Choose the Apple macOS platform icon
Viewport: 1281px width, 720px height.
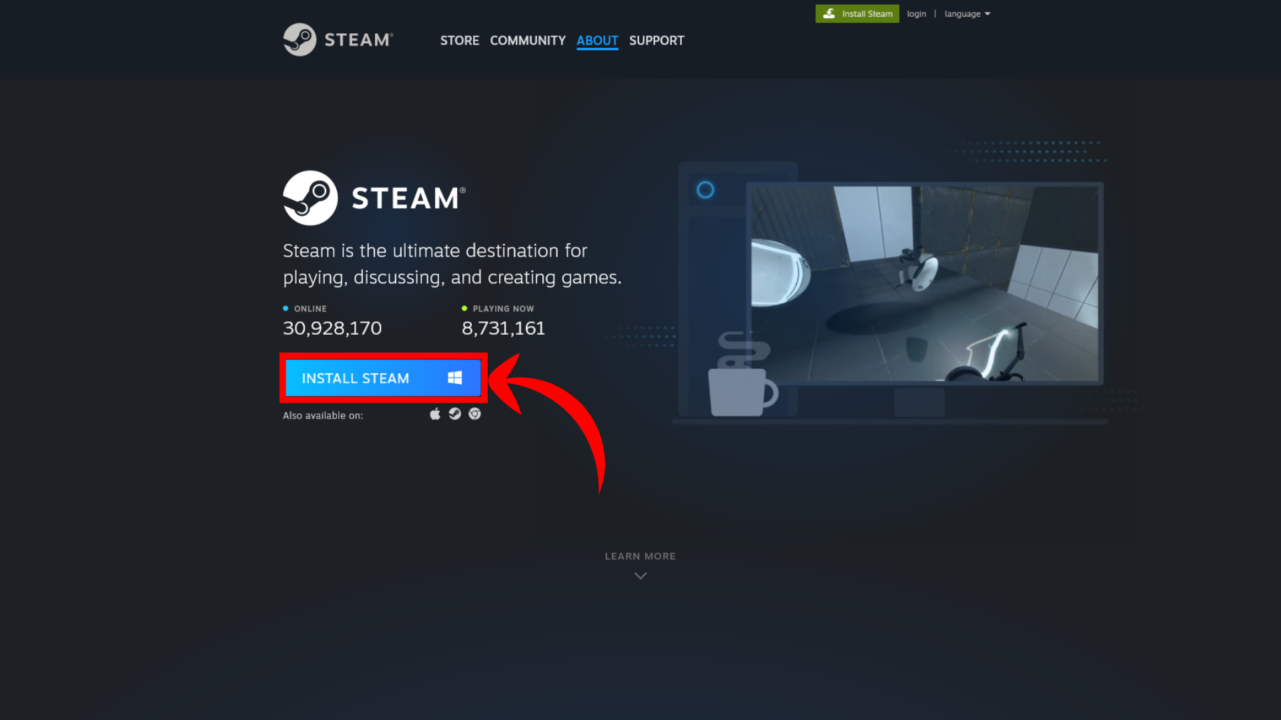pos(435,414)
